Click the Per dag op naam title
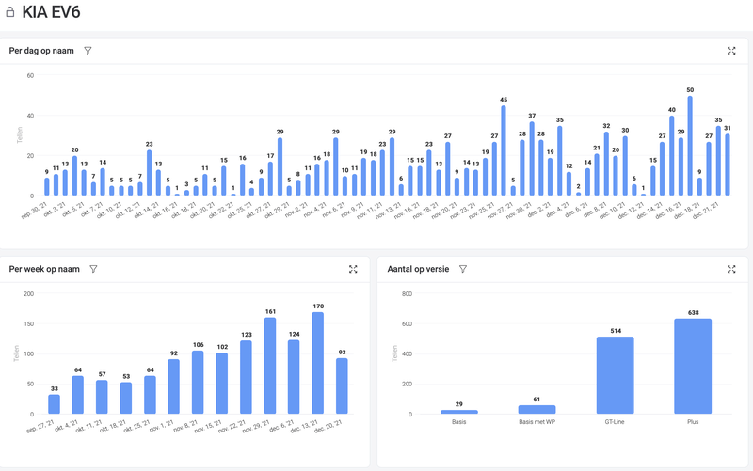Viewport: 753px width, 471px height. tap(41, 51)
